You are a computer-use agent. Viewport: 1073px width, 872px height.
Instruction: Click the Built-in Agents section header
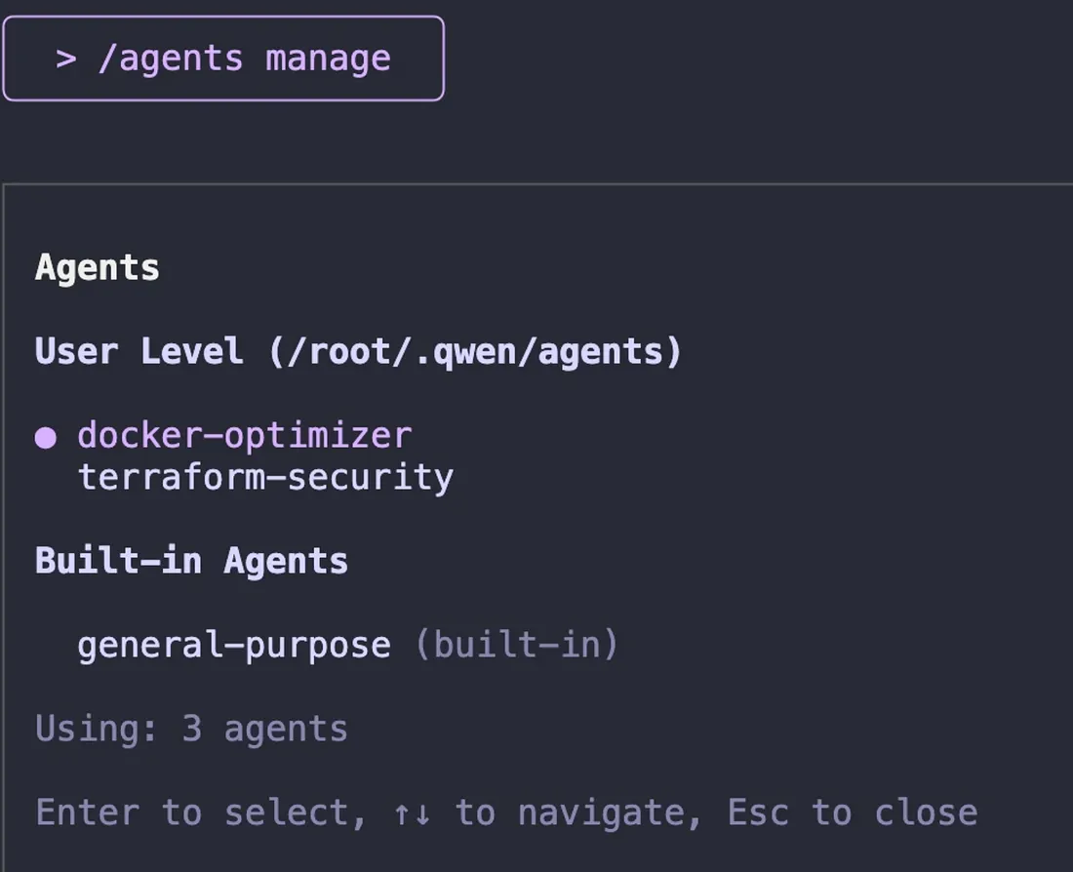(191, 560)
